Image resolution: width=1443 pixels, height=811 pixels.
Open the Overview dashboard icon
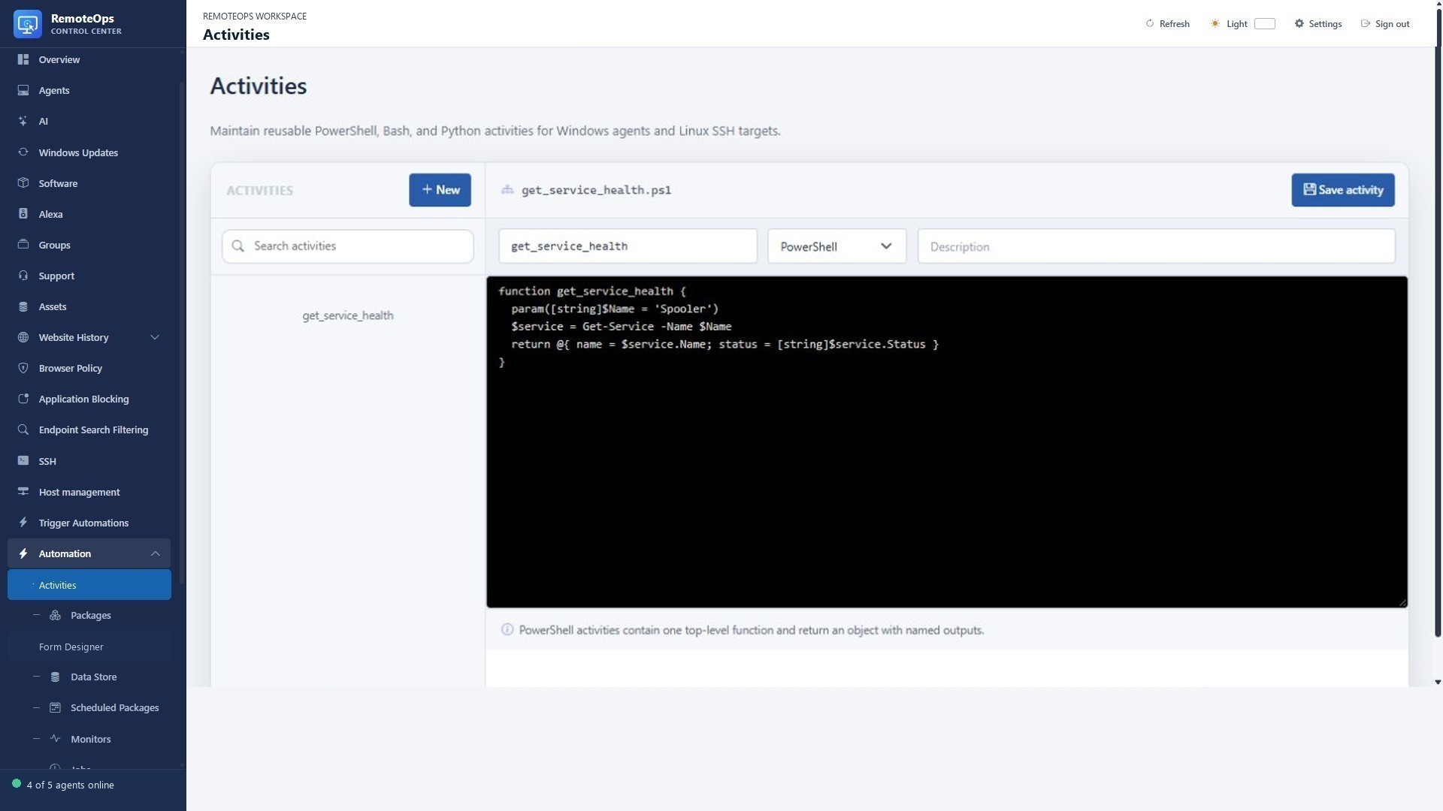23,59
